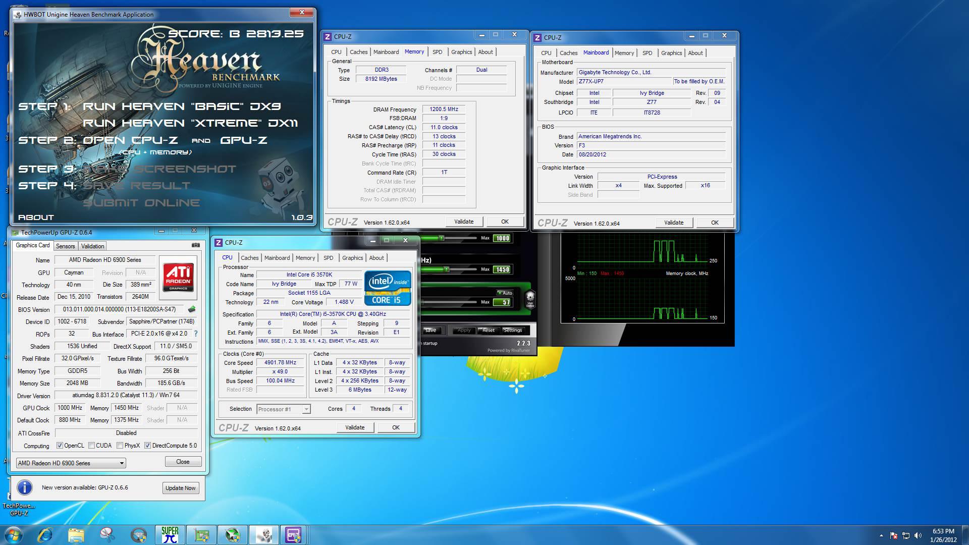Show hidden system tray icons

point(881,535)
